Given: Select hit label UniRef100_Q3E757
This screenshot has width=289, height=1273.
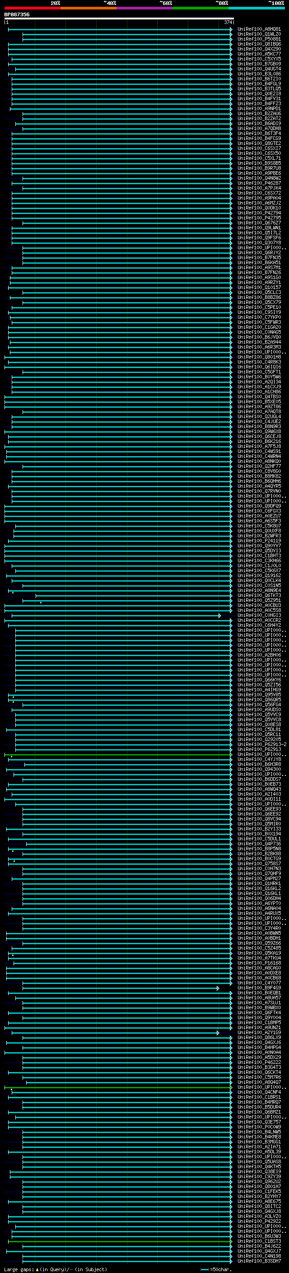Looking at the screenshot, I should coord(259,1122).
